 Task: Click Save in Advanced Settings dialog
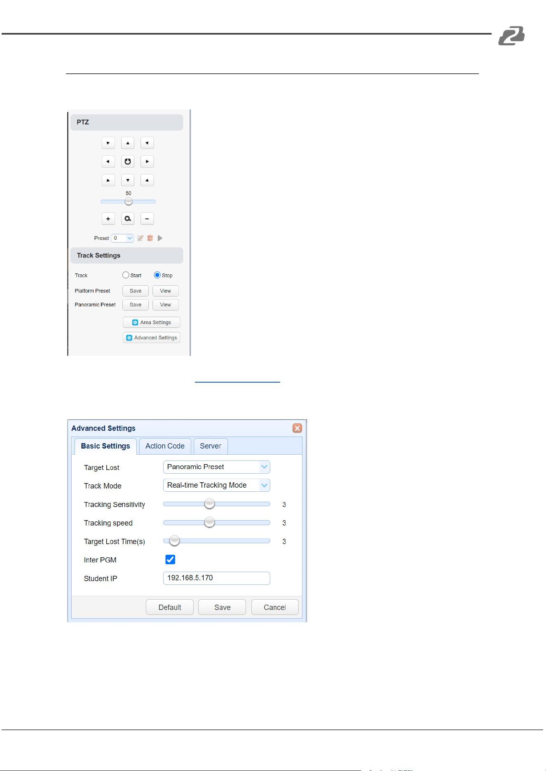(222, 607)
